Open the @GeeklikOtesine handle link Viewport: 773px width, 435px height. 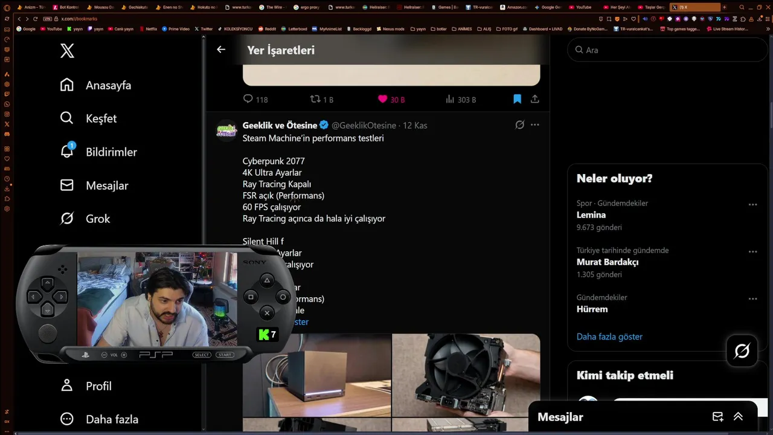364,126
